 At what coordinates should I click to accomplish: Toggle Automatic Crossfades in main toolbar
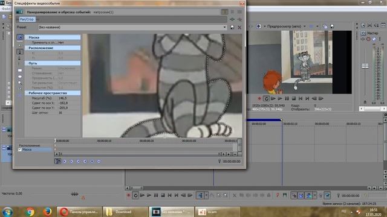(301, 195)
